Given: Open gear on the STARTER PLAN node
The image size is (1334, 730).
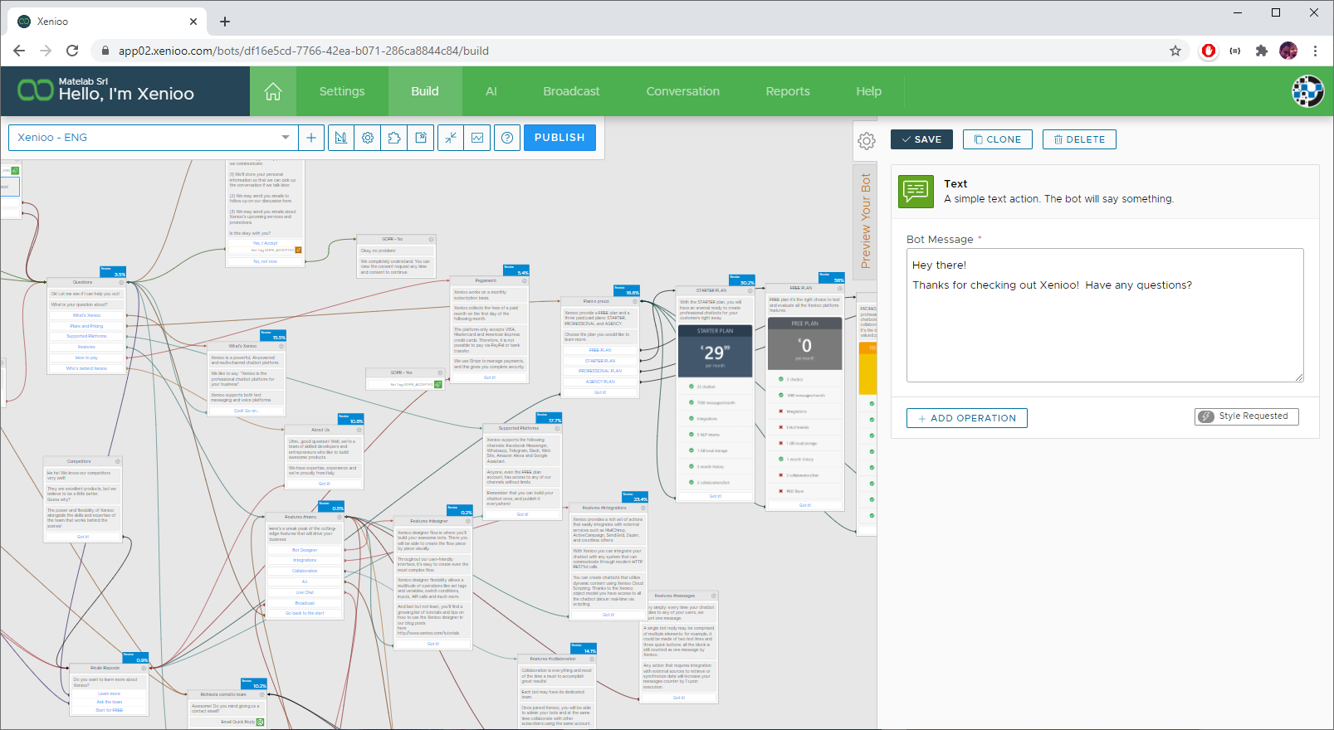Looking at the screenshot, I should [x=749, y=290].
